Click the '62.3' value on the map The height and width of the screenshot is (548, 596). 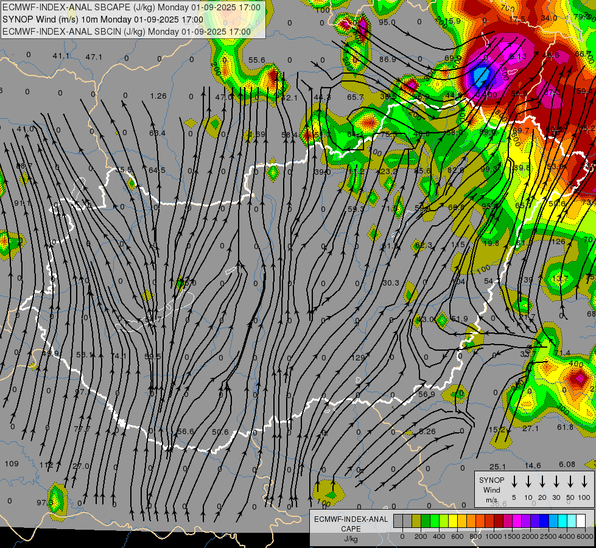click(x=424, y=245)
